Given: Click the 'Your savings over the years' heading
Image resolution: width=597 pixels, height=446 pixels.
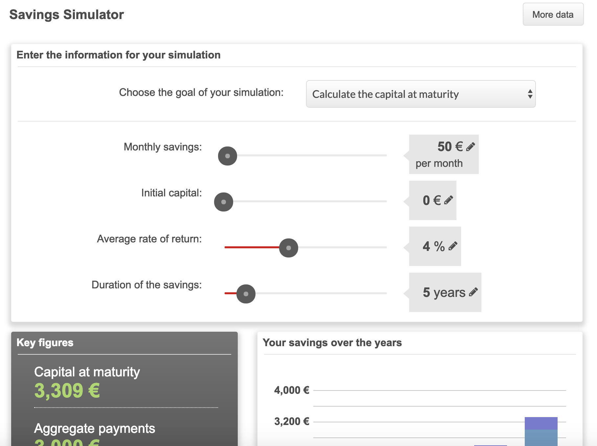Looking at the screenshot, I should [332, 342].
